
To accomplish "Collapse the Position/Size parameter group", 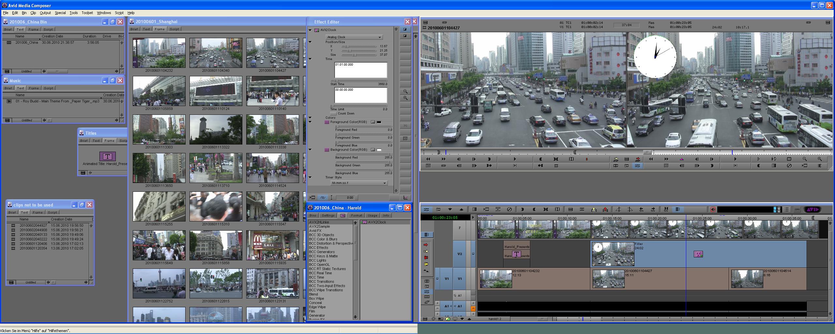I will [x=310, y=42].
